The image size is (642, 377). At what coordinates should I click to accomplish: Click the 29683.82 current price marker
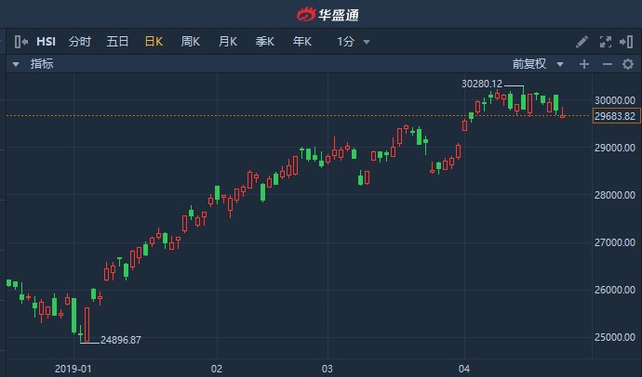[614, 116]
